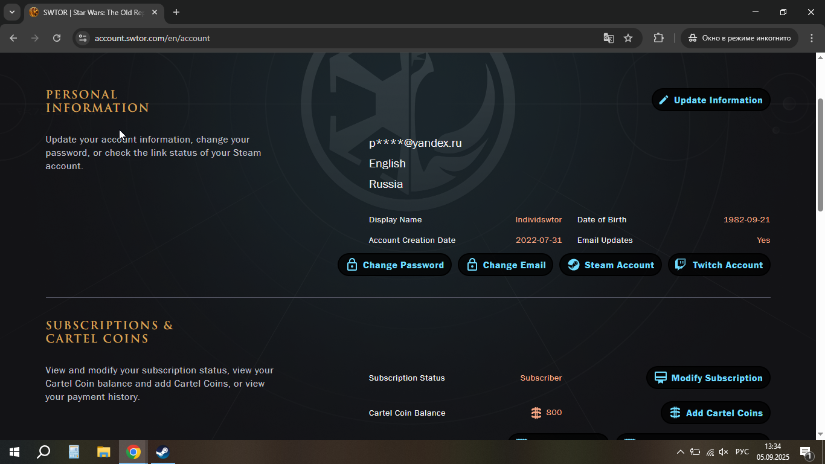Click the pencil icon on Update Information
The height and width of the screenshot is (464, 825).
coord(664,100)
